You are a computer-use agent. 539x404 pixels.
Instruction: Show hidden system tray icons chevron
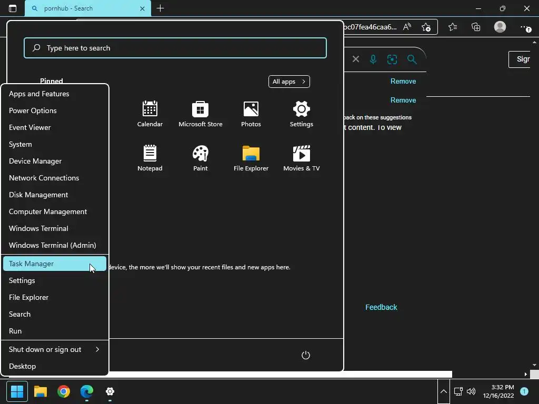tap(443, 391)
